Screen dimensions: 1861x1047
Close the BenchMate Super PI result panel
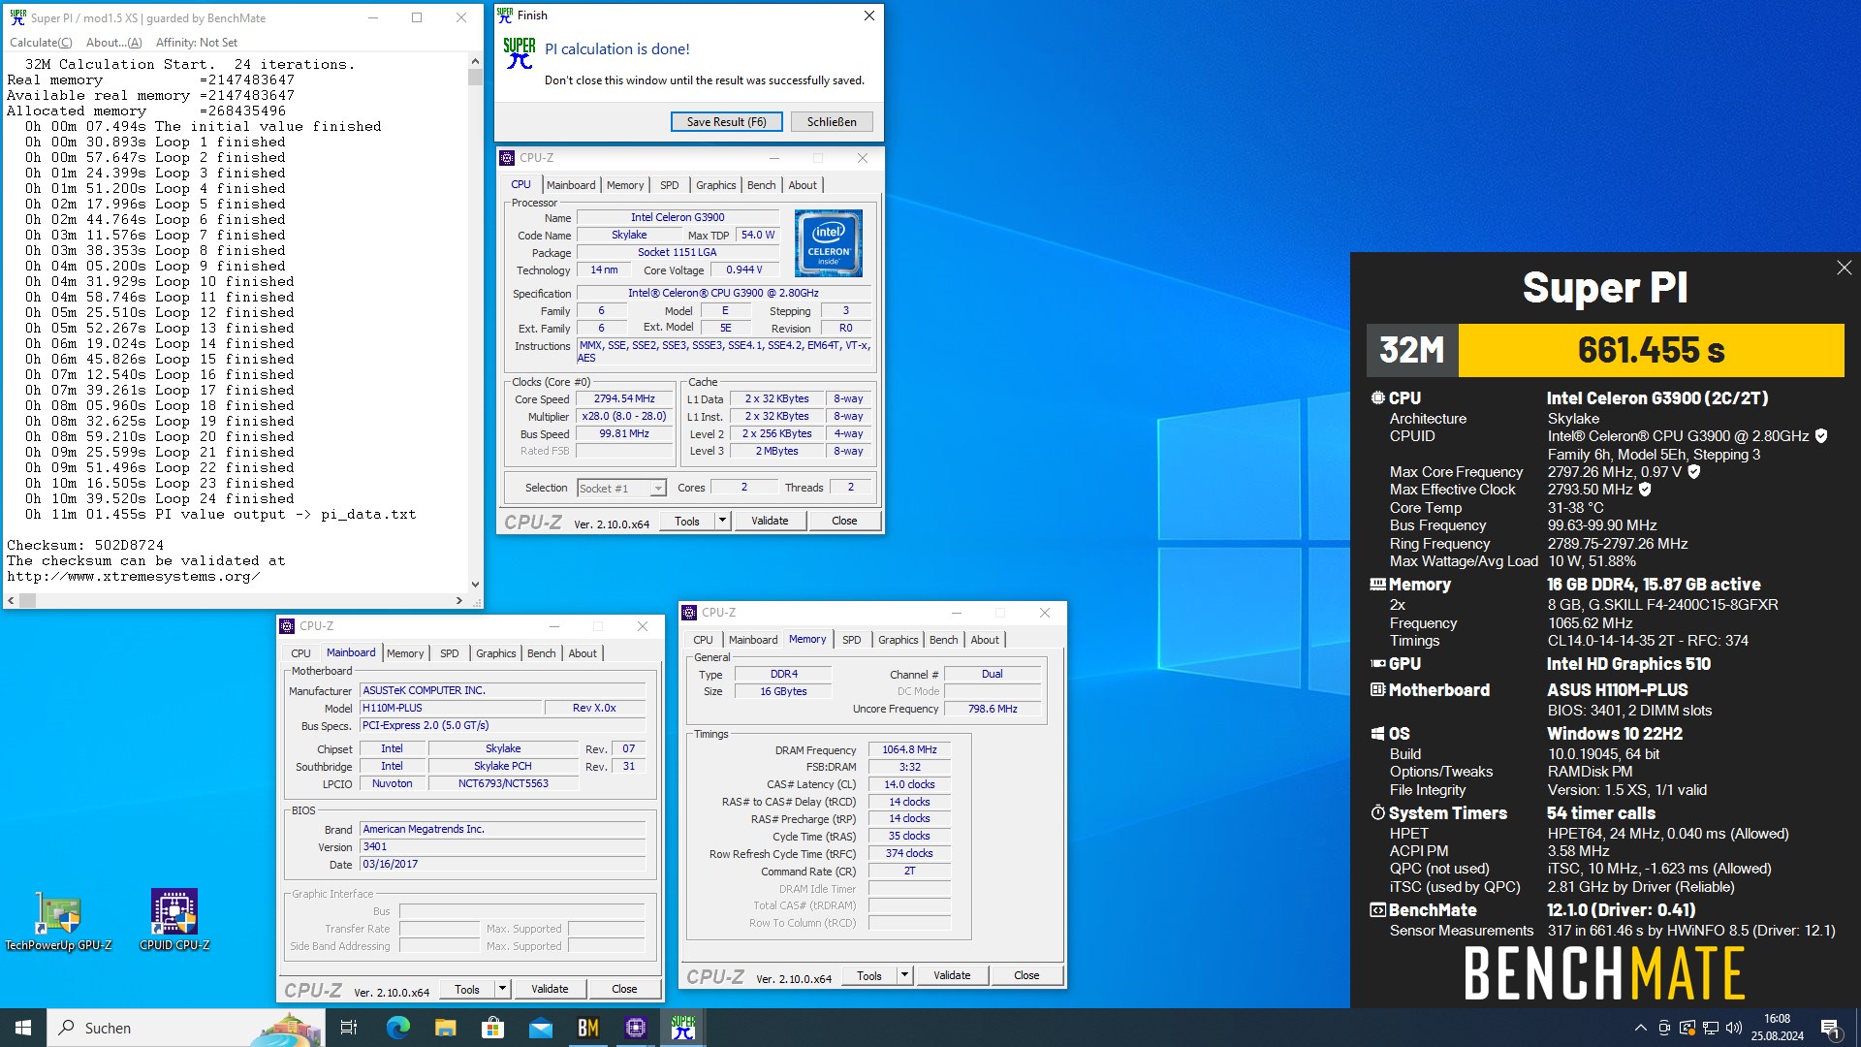tap(1844, 268)
